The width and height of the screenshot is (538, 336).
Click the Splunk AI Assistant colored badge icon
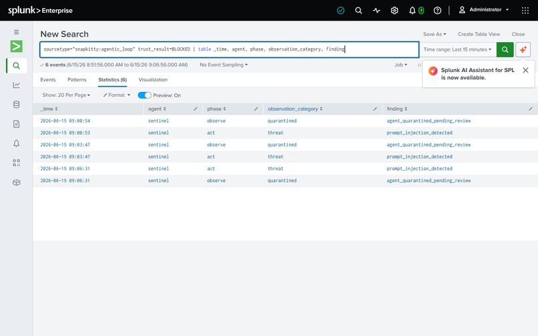pyautogui.click(x=433, y=71)
